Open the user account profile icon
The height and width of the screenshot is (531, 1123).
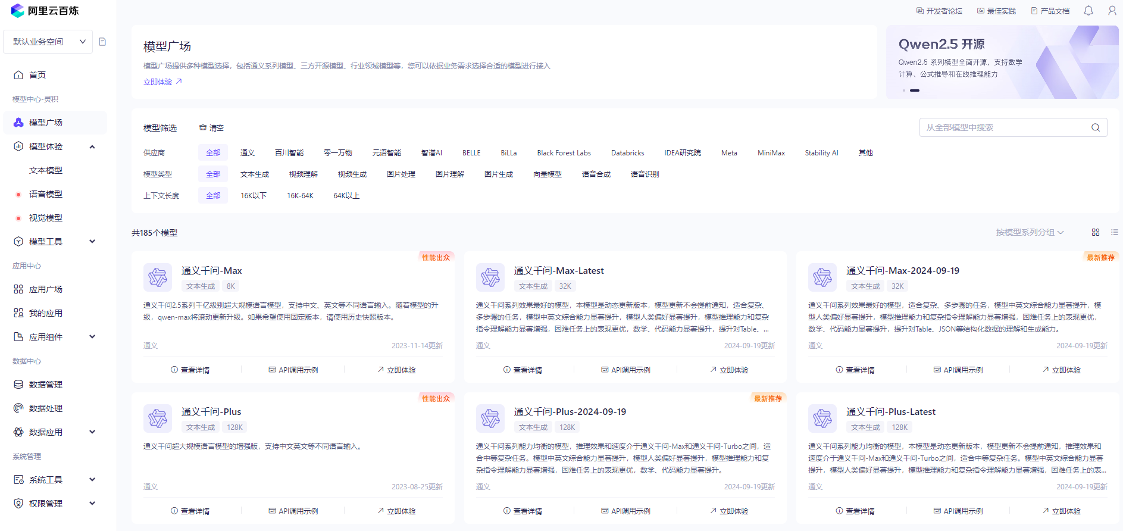pyautogui.click(x=1112, y=11)
